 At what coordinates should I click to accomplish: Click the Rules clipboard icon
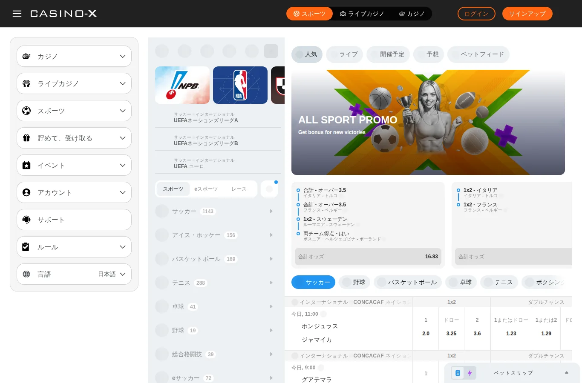coord(26,247)
